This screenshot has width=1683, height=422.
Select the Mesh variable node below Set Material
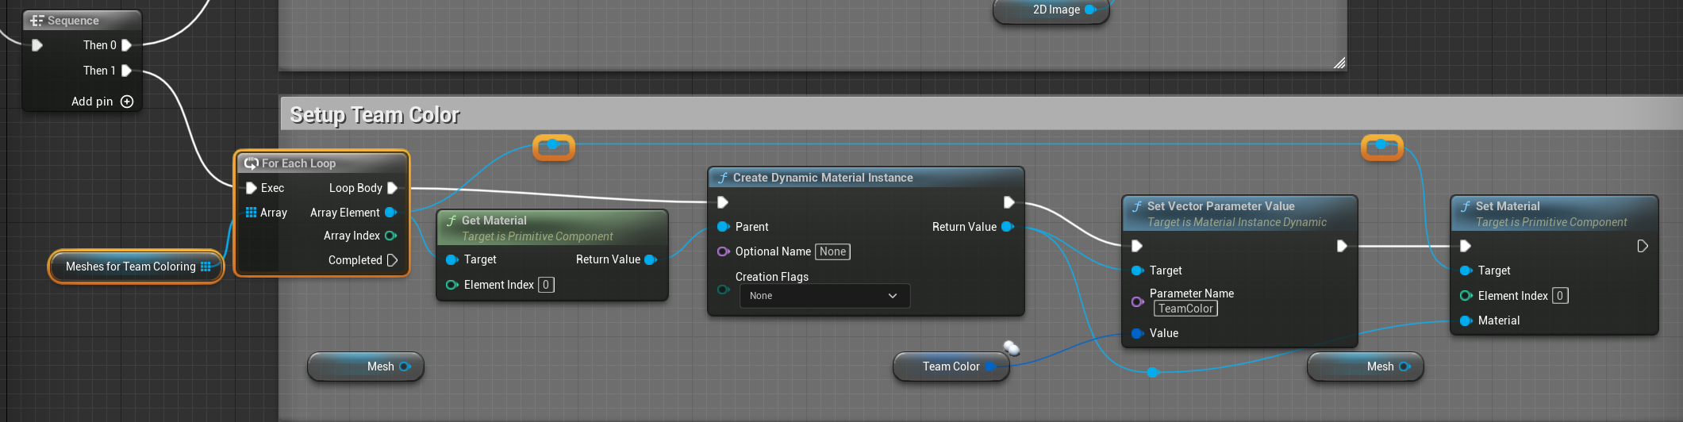coord(1366,366)
